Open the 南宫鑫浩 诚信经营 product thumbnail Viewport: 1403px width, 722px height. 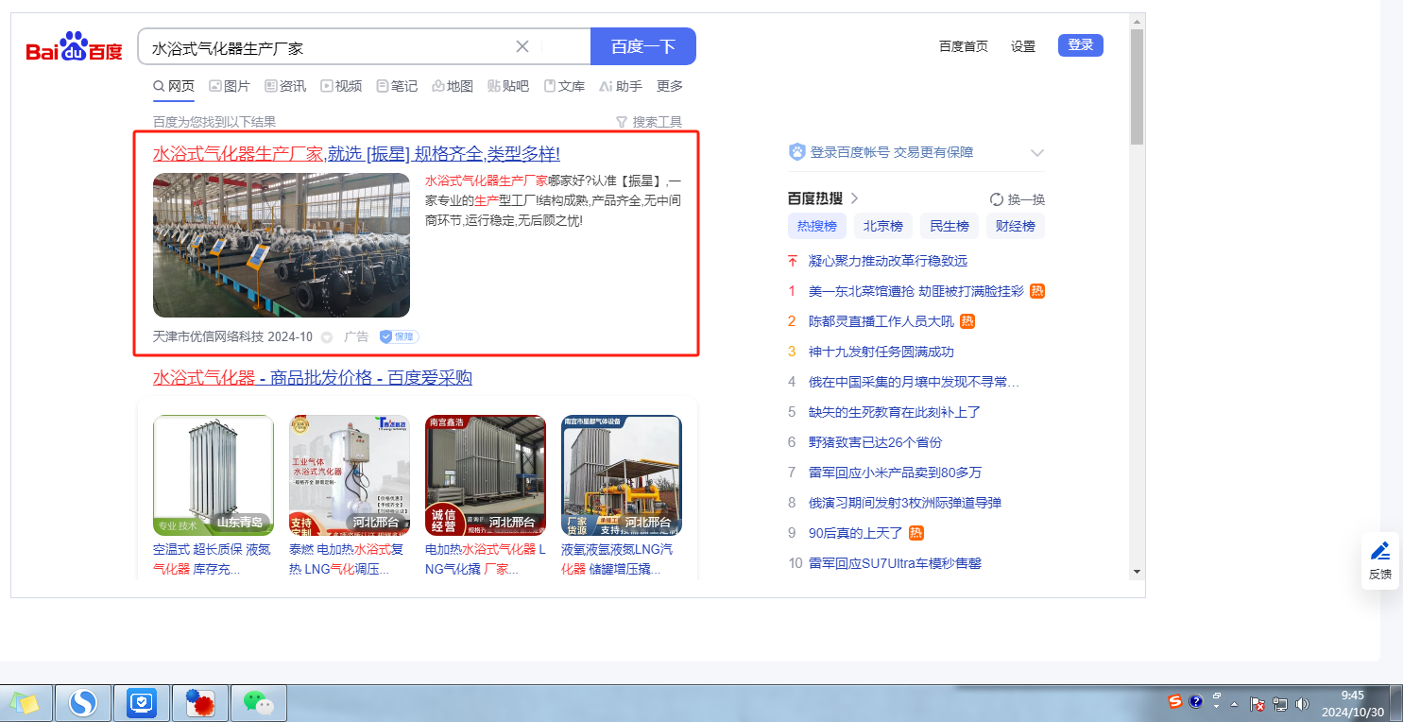pyautogui.click(x=486, y=475)
